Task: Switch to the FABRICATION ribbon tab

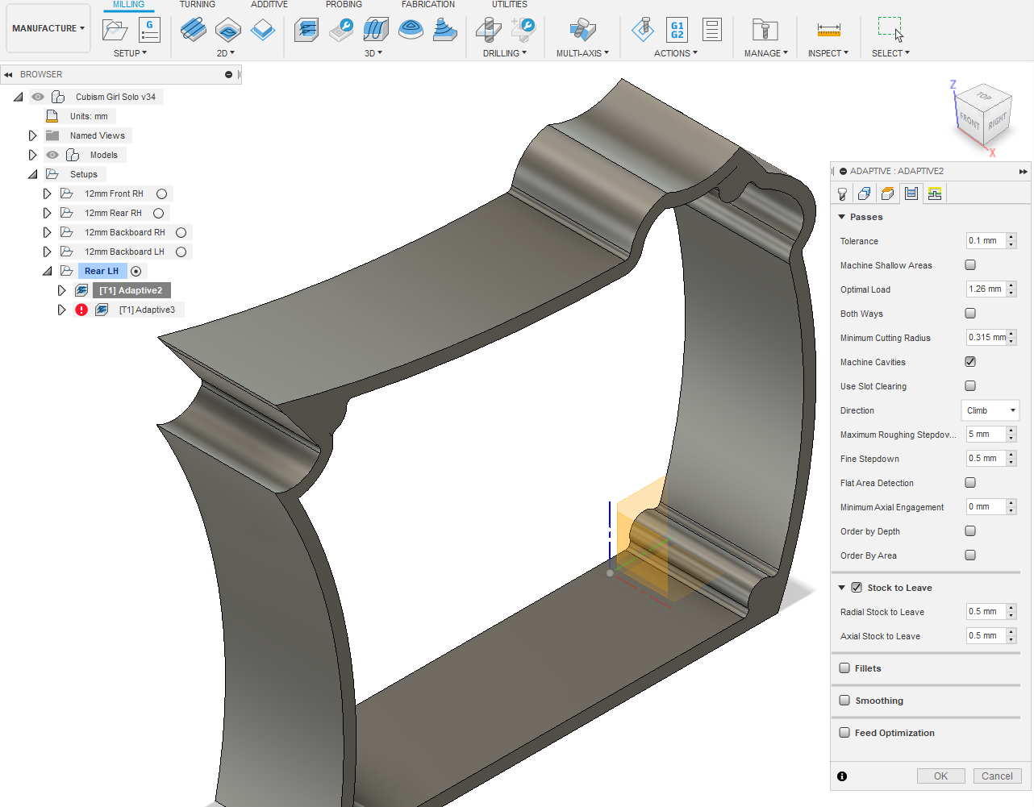Action: pos(428,5)
